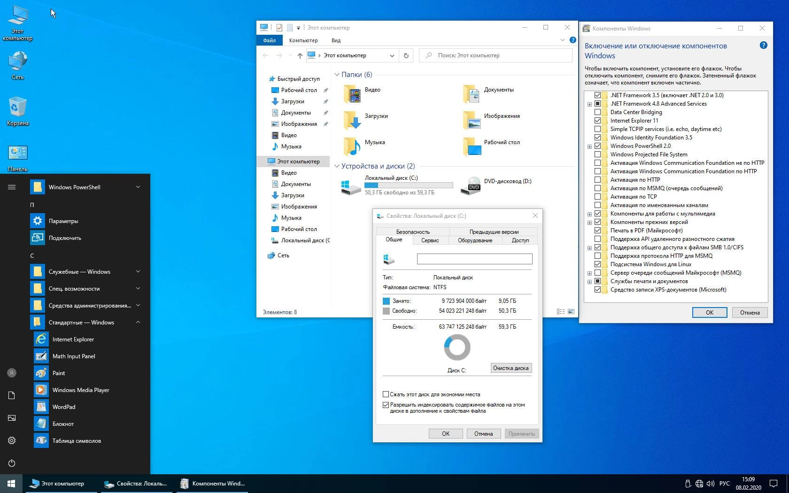The width and height of the screenshot is (789, 493).
Task: Click OK in disk properties dialog
Action: (x=446, y=433)
